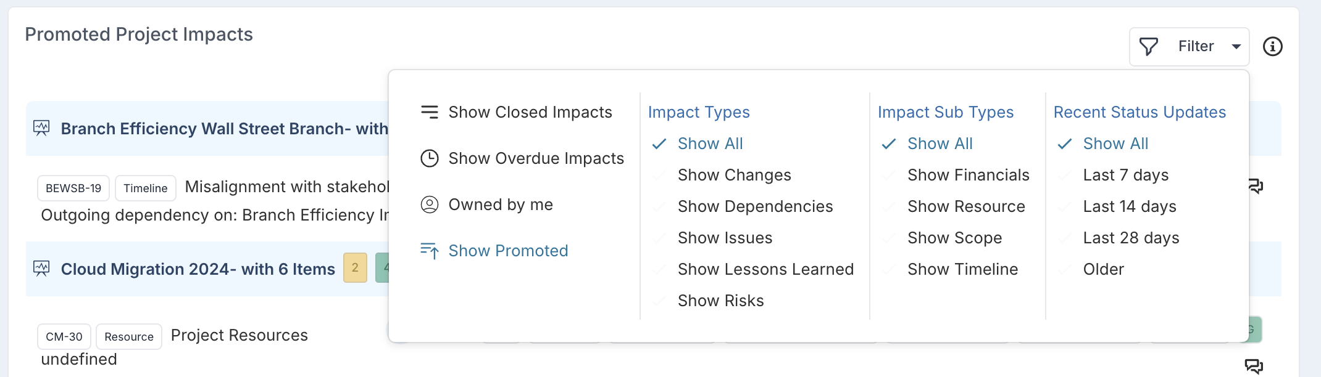Click the presentation icon beside Branch Efficiency
The image size is (1321, 377).
[41, 128]
